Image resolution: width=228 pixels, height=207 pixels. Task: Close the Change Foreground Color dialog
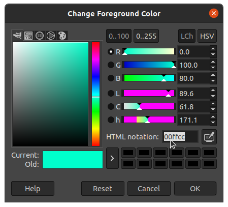214,13
